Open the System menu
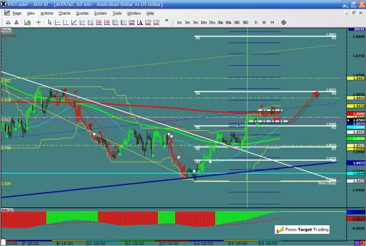 102,12
